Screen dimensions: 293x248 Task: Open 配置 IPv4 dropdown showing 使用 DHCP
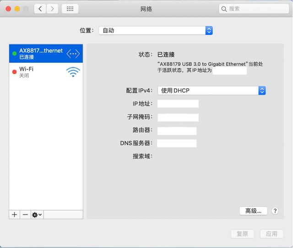[x=212, y=91]
